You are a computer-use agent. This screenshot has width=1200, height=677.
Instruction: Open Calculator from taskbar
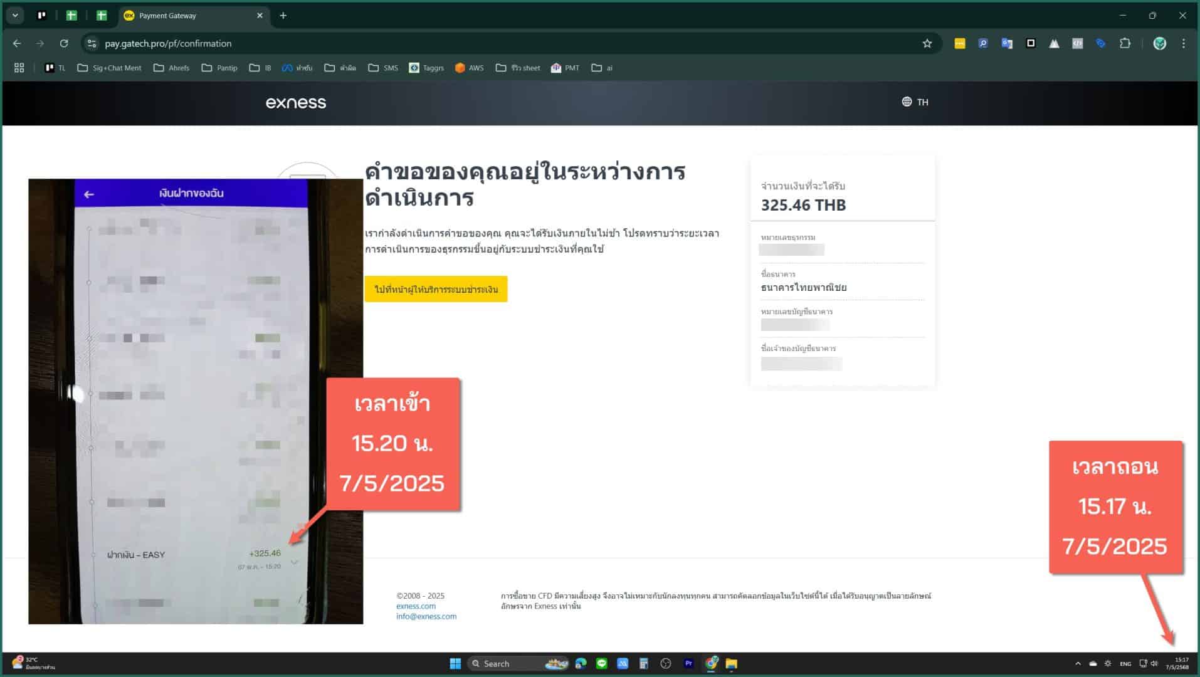point(644,663)
